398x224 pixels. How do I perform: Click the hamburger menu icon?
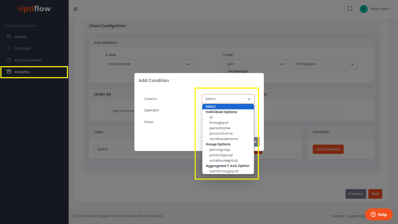pos(75,9)
